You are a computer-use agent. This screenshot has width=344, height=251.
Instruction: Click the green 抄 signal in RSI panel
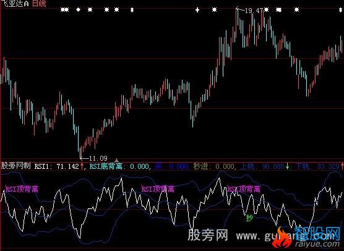[x=249, y=218]
